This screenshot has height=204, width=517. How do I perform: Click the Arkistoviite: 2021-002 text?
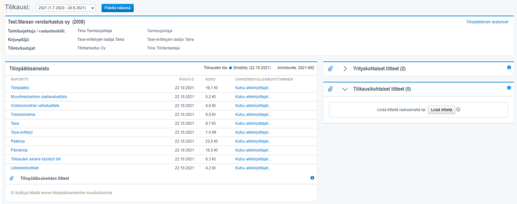pos(296,68)
